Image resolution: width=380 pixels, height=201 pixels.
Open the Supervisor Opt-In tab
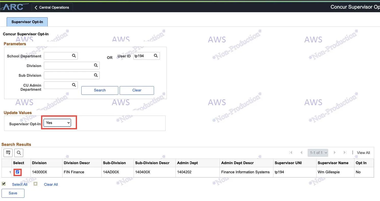click(27, 22)
